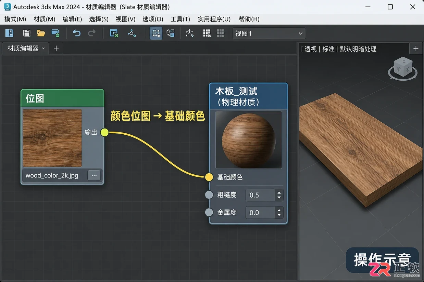The width and height of the screenshot is (424, 282).
Task: Open the 视图 1 view dropdown
Action: pos(269,33)
